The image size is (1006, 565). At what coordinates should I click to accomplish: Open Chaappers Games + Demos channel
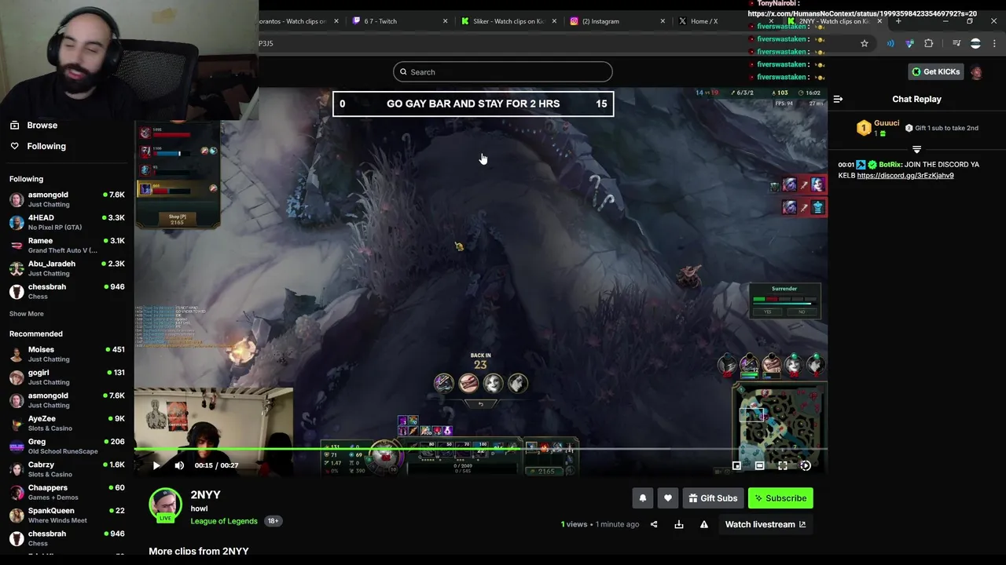66,492
